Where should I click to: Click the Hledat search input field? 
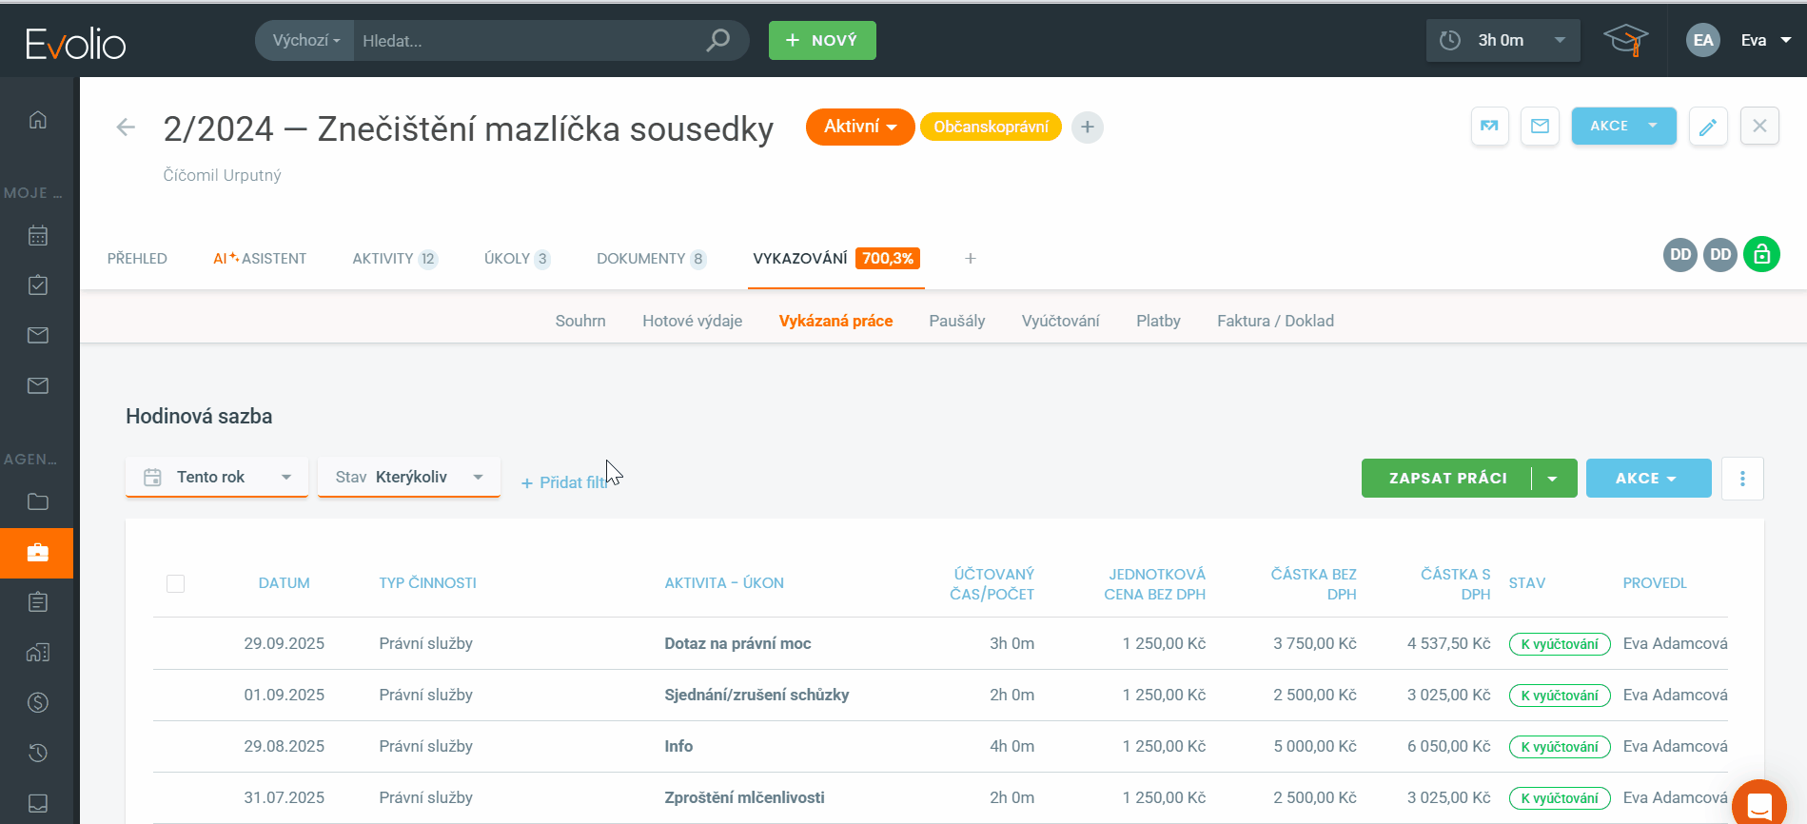coord(528,41)
